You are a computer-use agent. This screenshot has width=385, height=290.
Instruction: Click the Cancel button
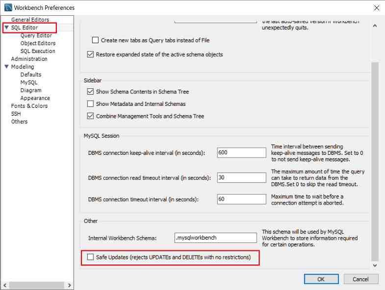pos(360,279)
